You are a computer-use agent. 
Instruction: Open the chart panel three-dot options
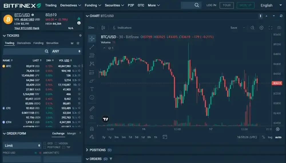coord(261,16)
